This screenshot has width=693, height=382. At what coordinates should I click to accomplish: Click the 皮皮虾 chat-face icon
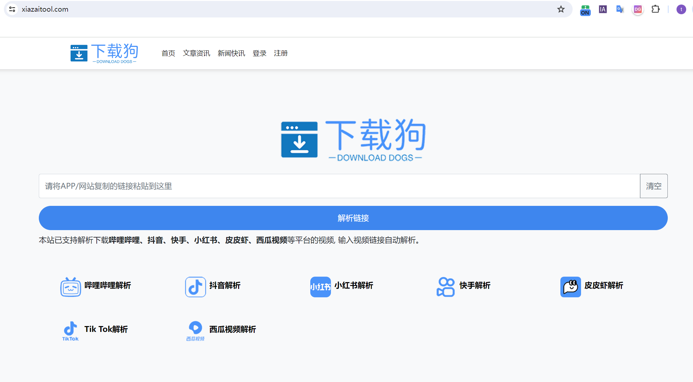(x=570, y=287)
